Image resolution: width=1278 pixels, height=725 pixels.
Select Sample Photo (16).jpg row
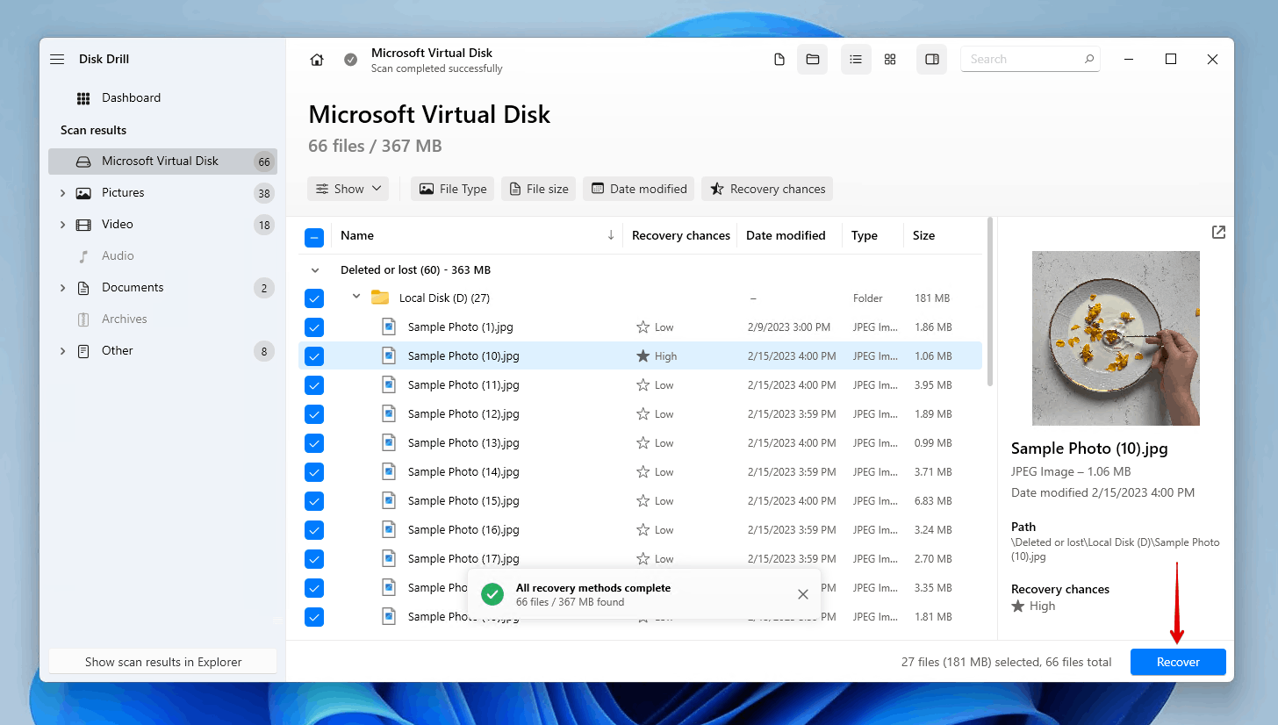pos(640,530)
